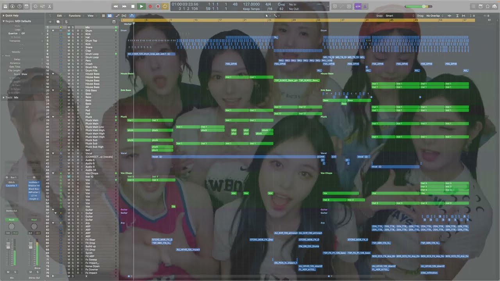
Task: Click the Duplicate Track button
Action: pos(58,22)
